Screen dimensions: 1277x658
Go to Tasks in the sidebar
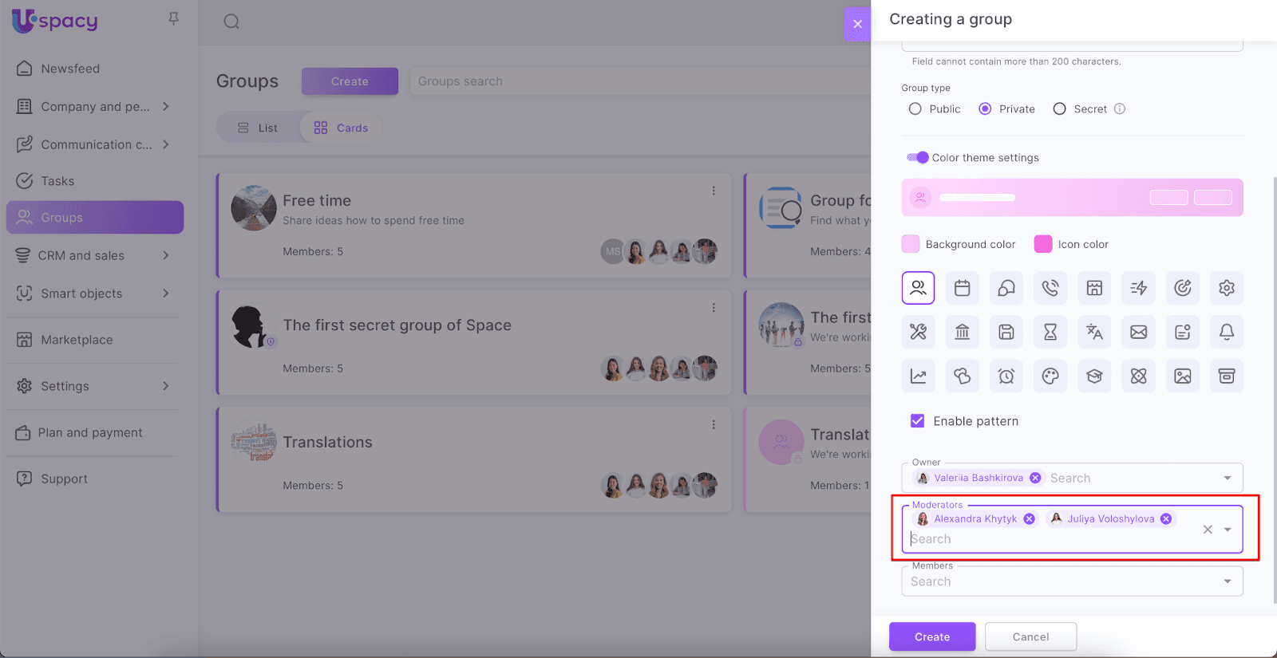click(57, 181)
